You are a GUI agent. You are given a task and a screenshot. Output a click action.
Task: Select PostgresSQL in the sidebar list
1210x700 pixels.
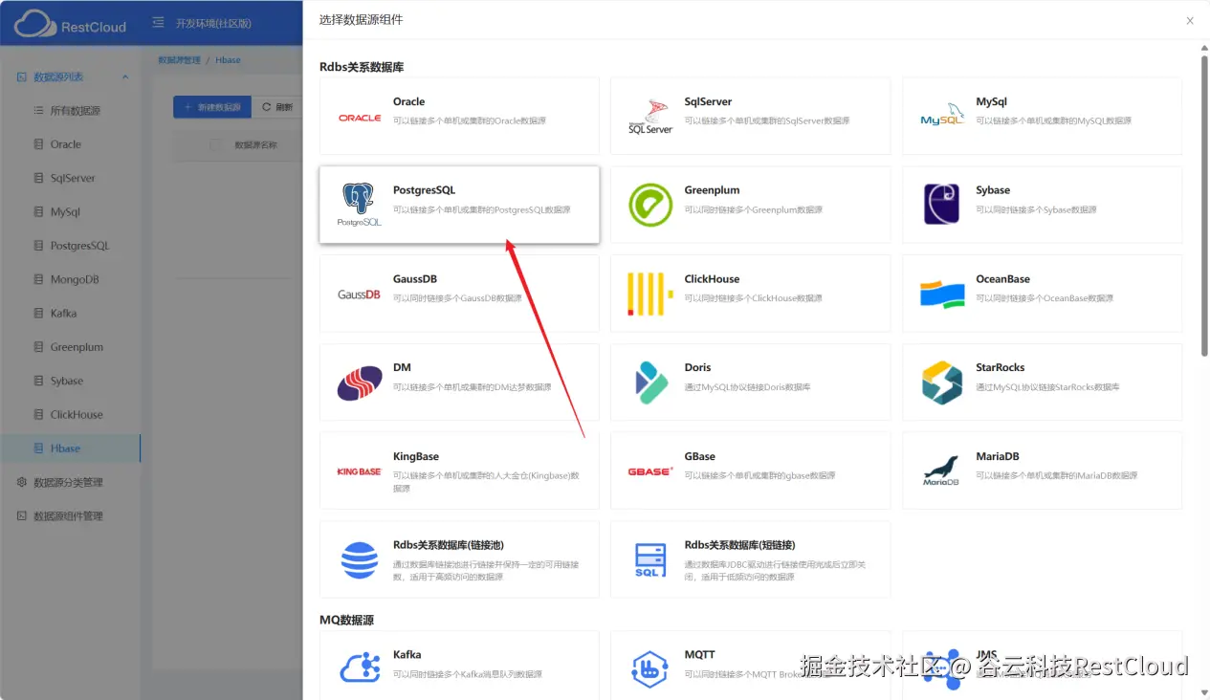(x=71, y=246)
